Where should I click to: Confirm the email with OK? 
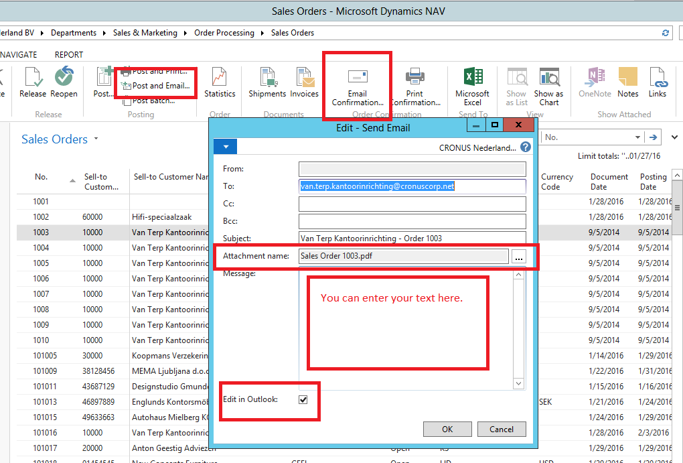pyautogui.click(x=447, y=429)
